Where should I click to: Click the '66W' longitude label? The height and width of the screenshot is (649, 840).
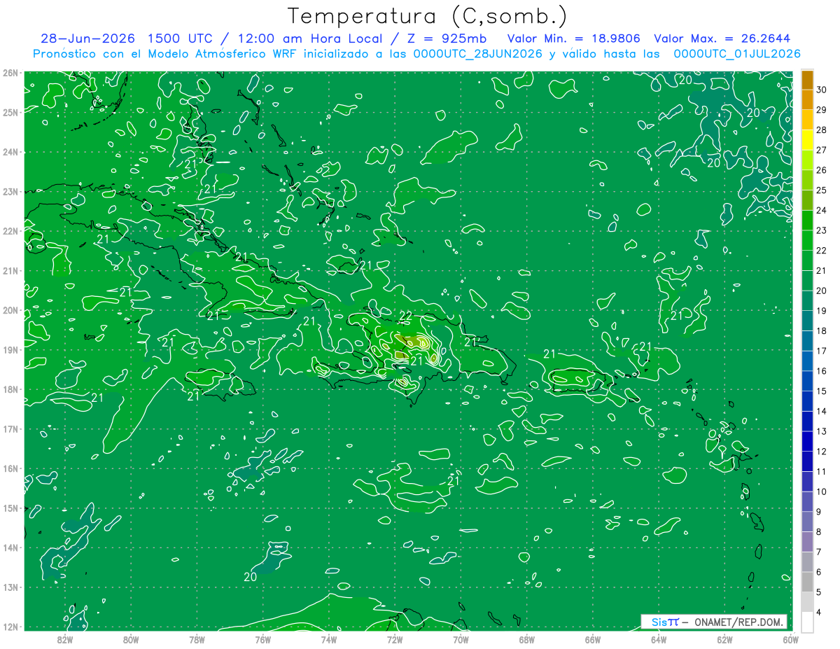593,640
